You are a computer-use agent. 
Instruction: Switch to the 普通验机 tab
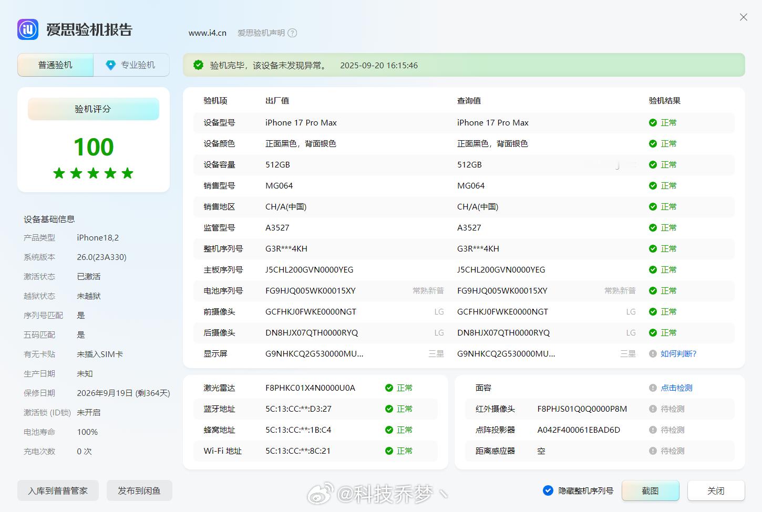pyautogui.click(x=55, y=65)
